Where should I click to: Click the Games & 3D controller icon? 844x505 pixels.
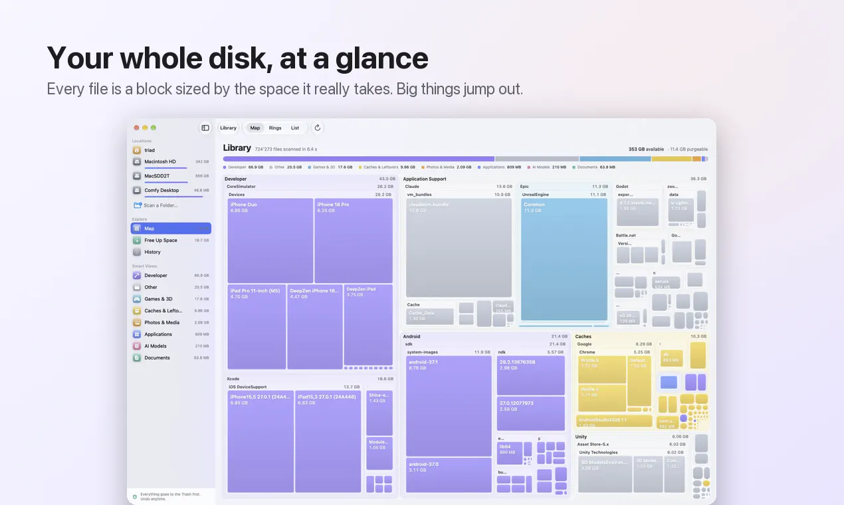pos(137,299)
